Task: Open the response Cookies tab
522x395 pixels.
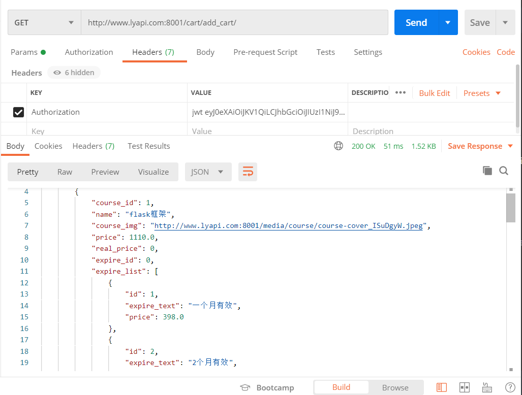Action: (48, 146)
